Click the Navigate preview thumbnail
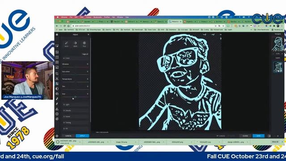286x161 pixels. click(278, 44)
